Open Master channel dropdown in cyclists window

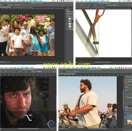(x=130, y=82)
